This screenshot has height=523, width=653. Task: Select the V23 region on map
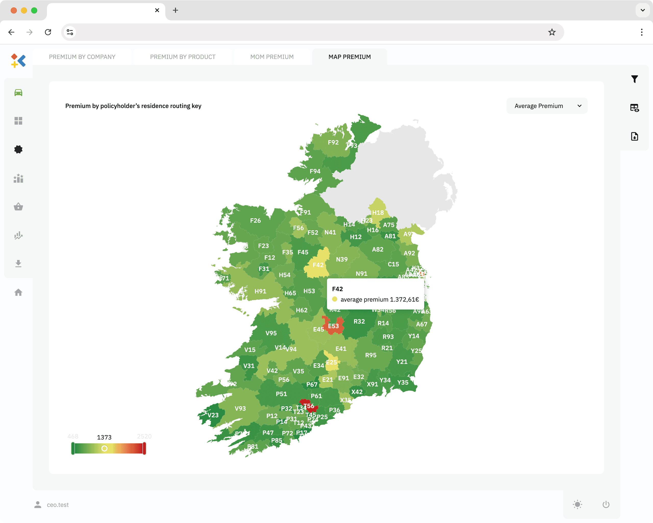(x=213, y=415)
